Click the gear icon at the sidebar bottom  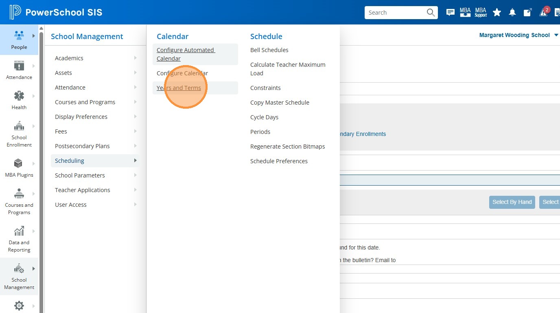coord(19,305)
